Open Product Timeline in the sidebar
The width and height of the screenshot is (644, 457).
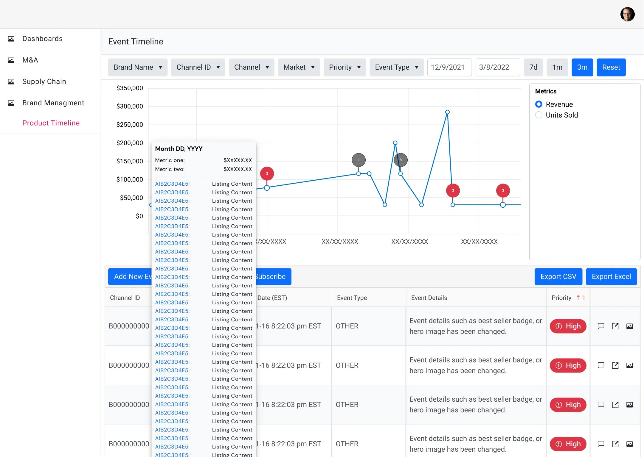tap(51, 123)
